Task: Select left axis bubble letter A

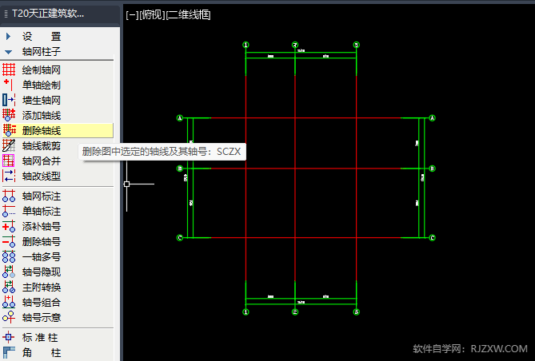Action: click(x=180, y=118)
